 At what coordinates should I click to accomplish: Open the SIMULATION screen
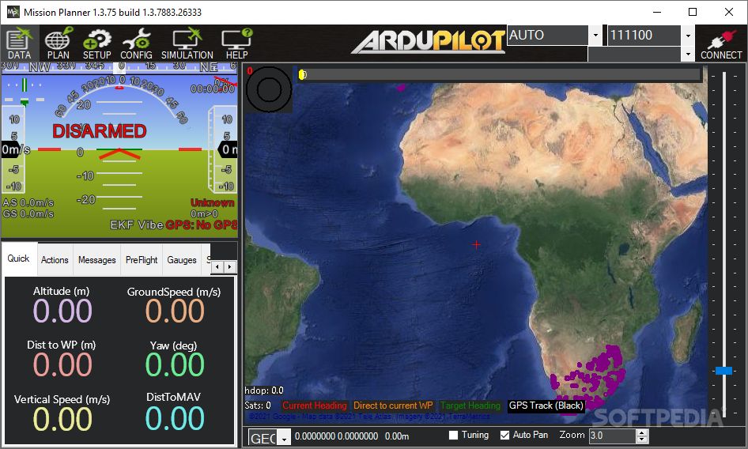tap(187, 43)
